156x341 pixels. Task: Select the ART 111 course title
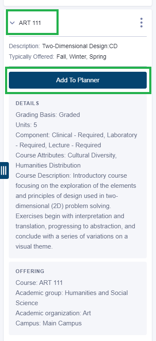(x=30, y=23)
